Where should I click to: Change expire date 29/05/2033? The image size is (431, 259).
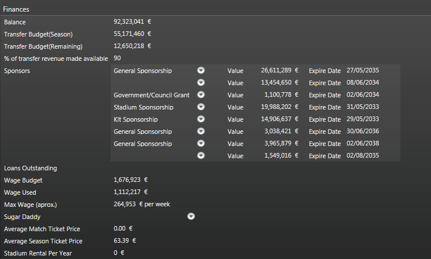tap(363, 119)
